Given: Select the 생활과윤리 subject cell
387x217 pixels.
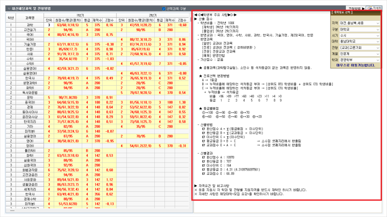Looking at the screenshot, I should 30,185.
